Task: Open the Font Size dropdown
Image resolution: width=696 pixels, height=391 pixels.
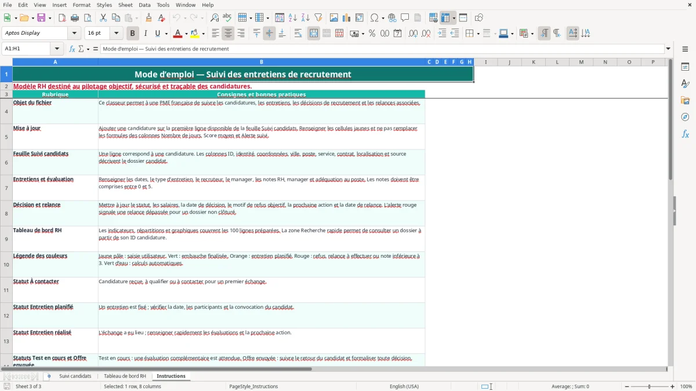Action: coord(117,33)
